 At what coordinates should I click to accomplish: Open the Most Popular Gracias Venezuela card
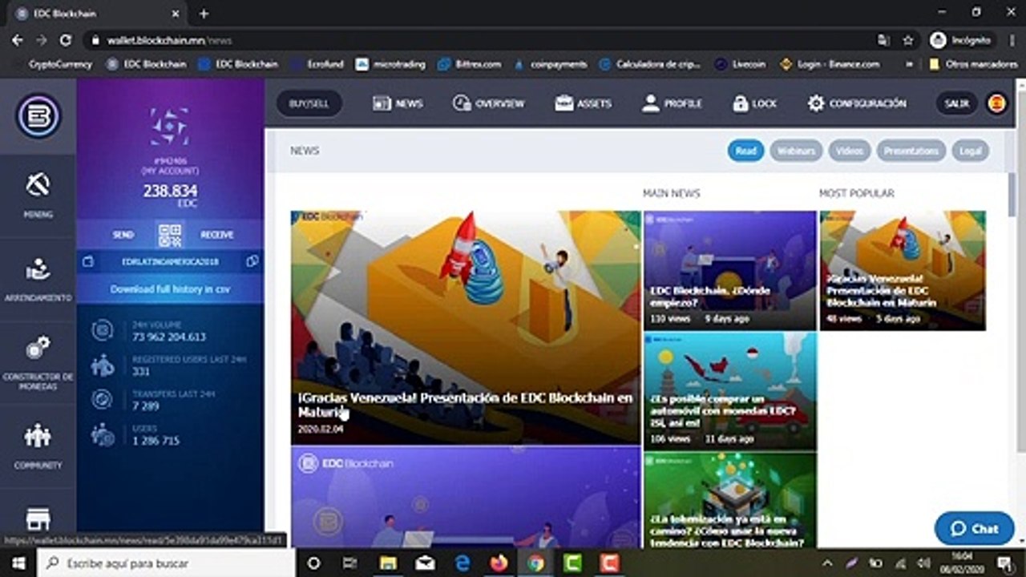pyautogui.click(x=903, y=270)
